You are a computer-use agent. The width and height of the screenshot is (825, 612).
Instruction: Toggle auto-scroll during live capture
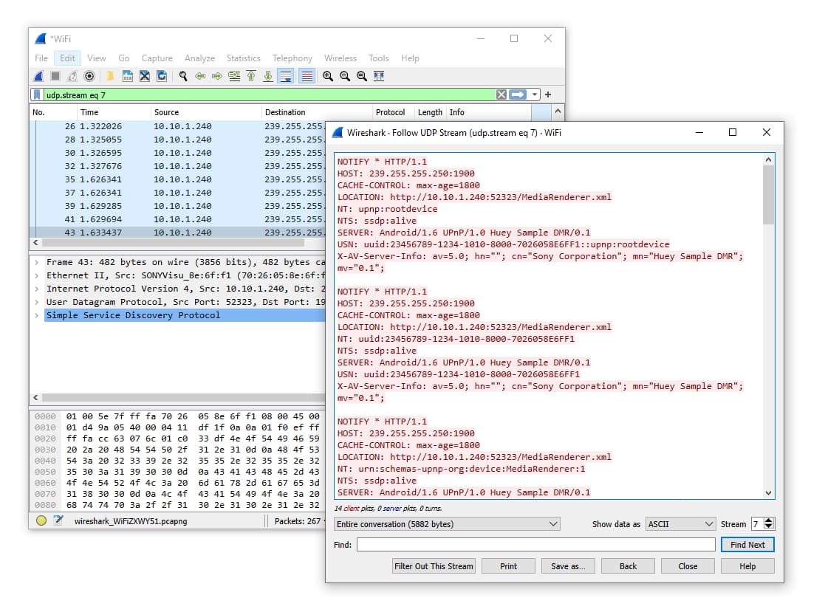[x=286, y=76]
